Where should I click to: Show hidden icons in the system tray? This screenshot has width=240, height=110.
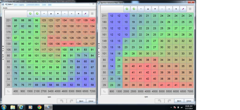click(x=171, y=107)
